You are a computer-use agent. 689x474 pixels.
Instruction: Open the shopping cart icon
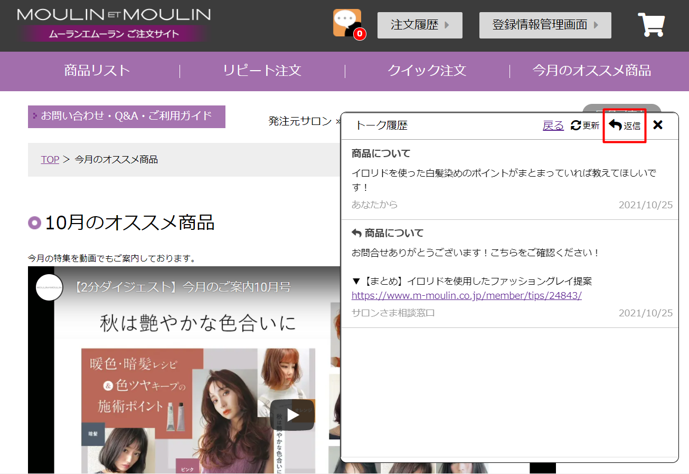[650, 25]
